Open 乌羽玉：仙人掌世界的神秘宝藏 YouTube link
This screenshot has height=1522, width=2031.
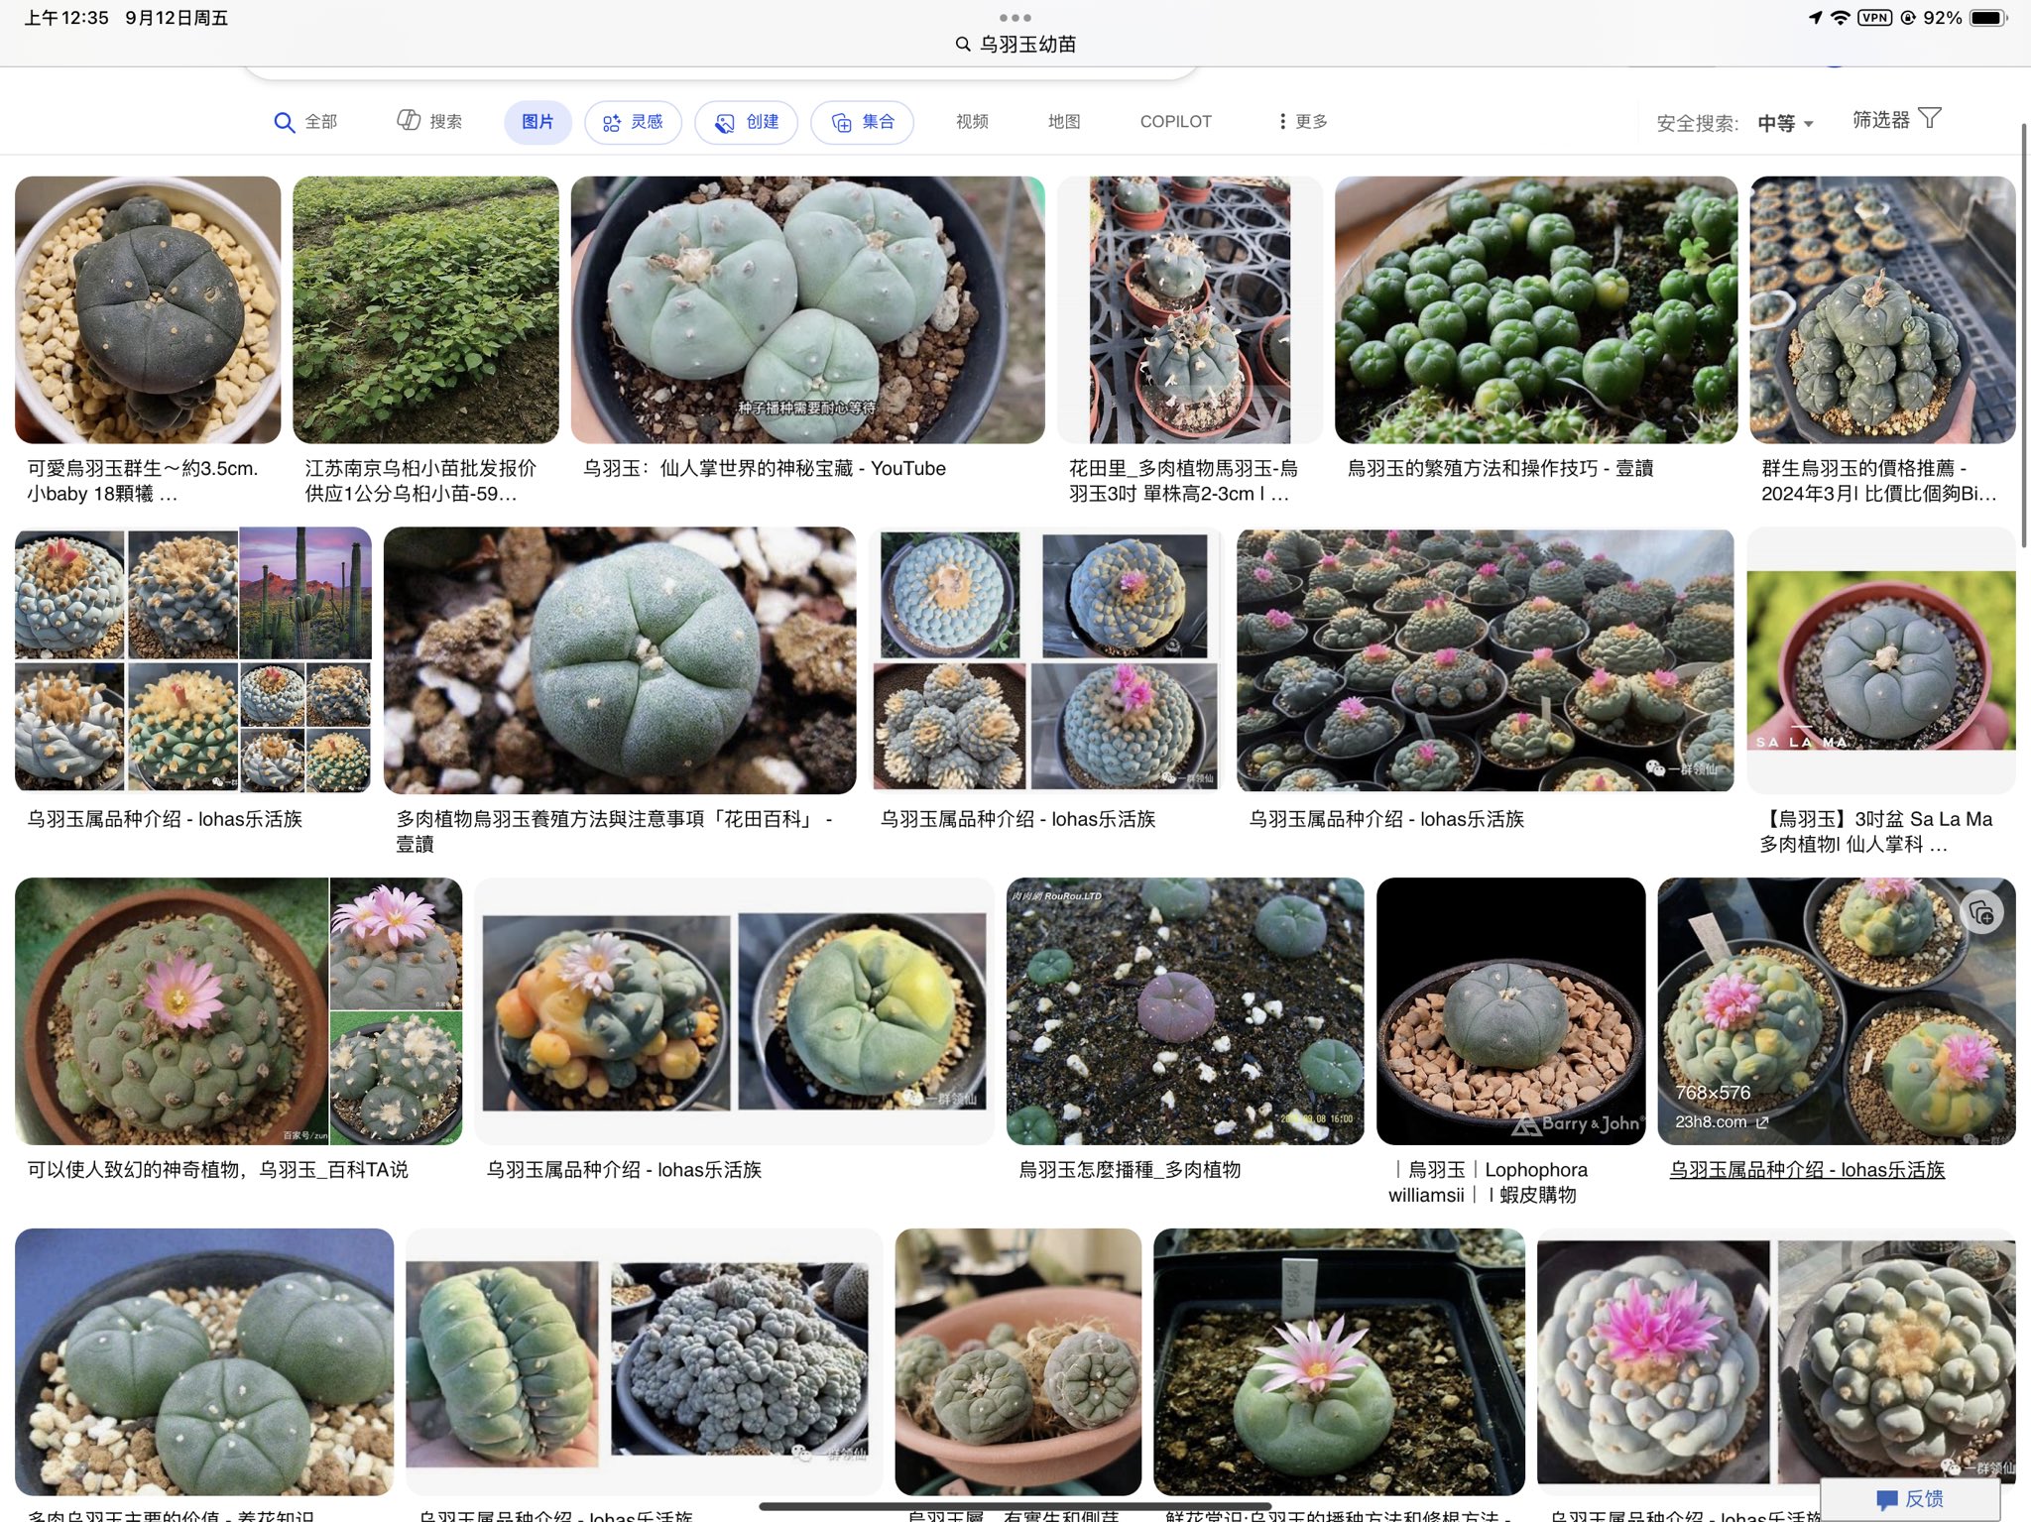pos(764,468)
